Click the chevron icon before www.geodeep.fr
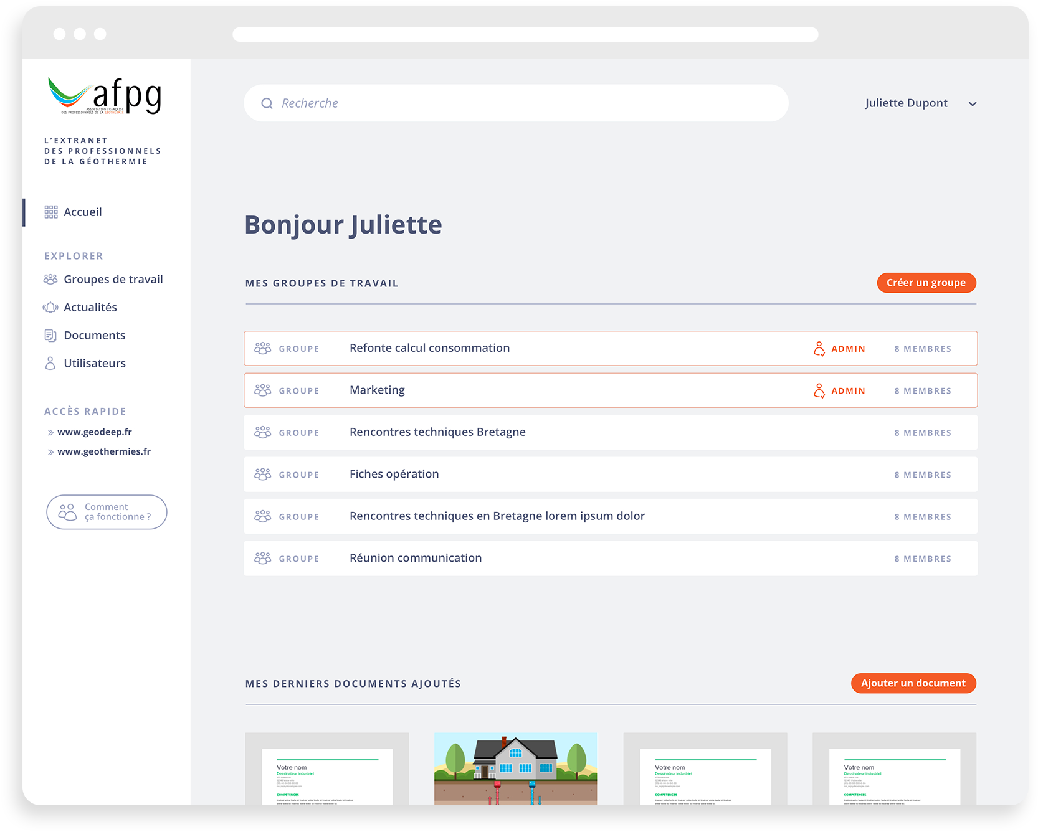This screenshot has height=832, width=1038. click(50, 432)
